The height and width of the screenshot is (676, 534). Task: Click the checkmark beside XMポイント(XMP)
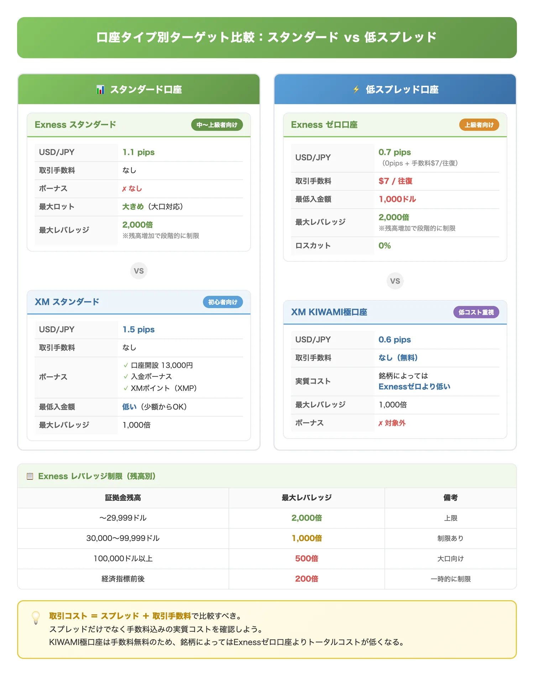126,388
